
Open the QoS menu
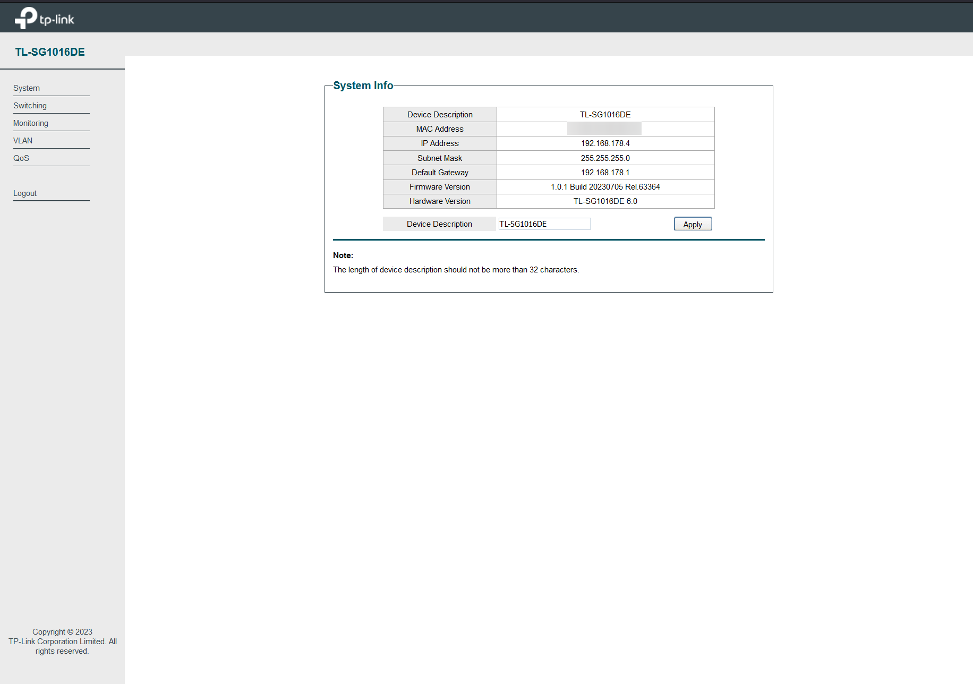click(21, 158)
